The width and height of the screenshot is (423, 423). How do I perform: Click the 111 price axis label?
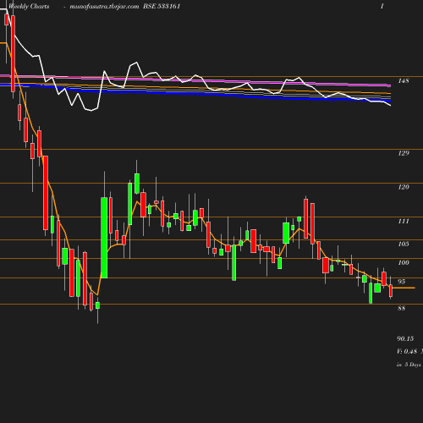click(404, 221)
